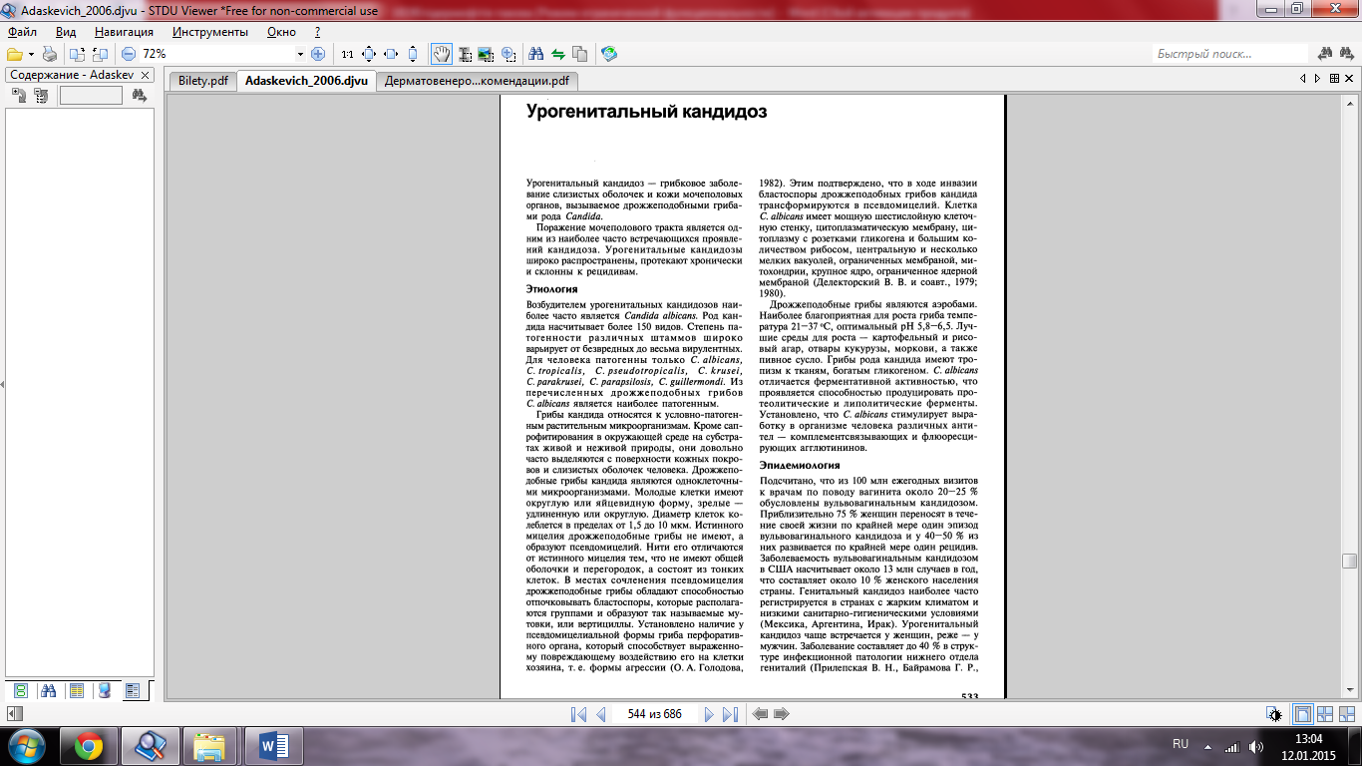The width and height of the screenshot is (1362, 766).
Task: Open search with toolbar binoculars icon
Action: [x=536, y=54]
